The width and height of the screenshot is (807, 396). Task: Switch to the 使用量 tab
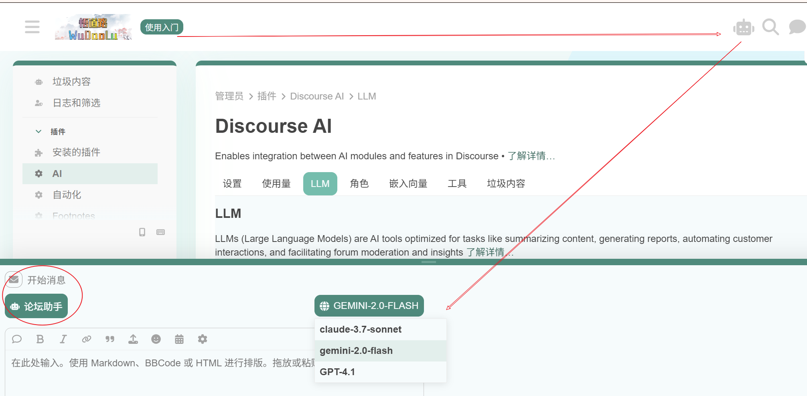276,184
